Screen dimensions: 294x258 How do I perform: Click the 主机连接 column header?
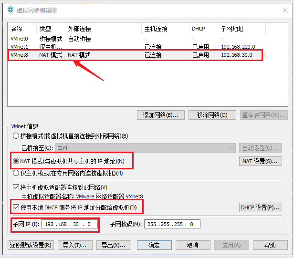click(x=165, y=29)
